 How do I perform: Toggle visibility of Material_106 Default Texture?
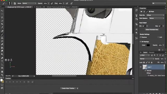(148, 75)
